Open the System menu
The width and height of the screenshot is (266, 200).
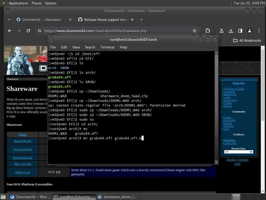click(x=51, y=3)
